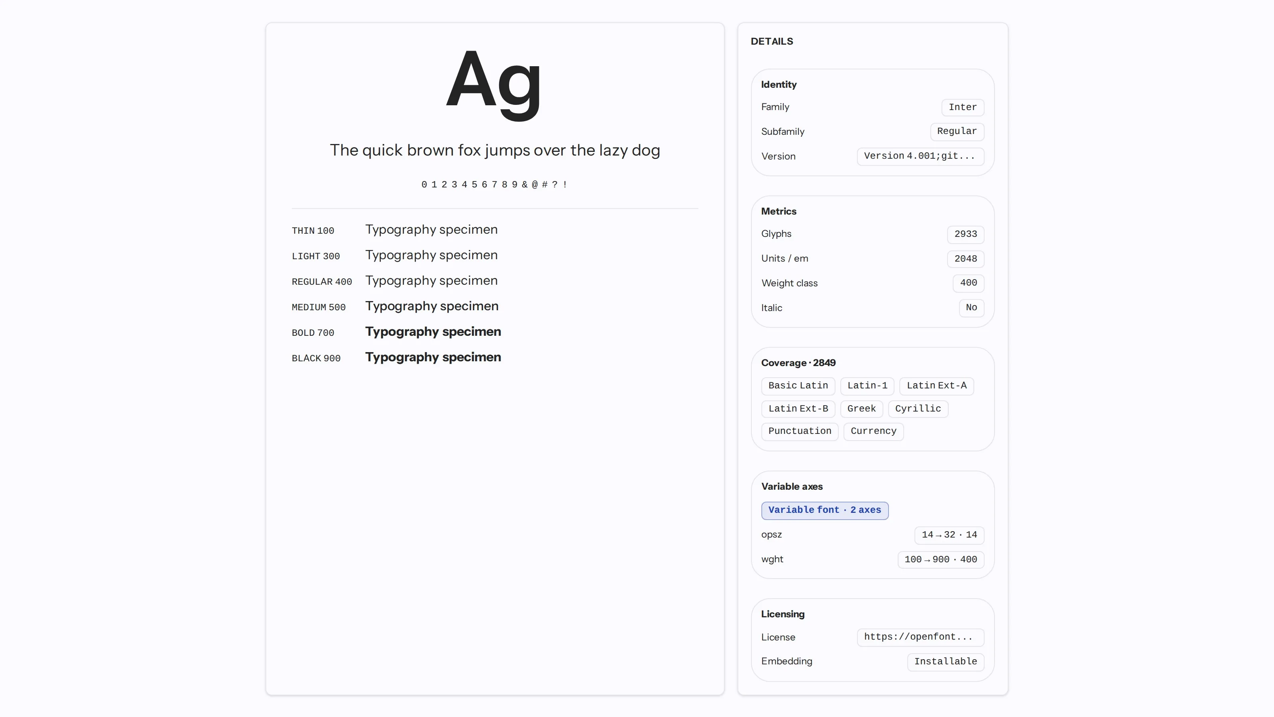Click the Typography specimen sample beside BLACK 900

coord(433,357)
